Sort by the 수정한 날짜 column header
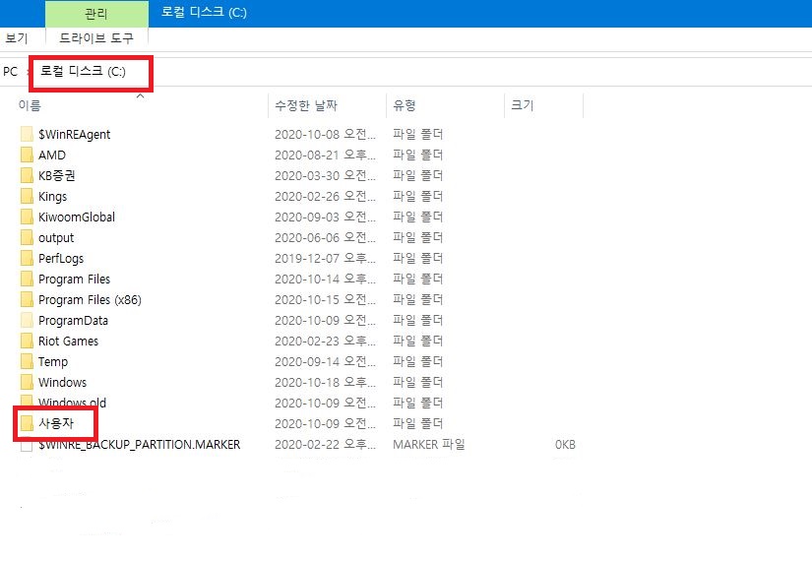Viewport: 812px width, 561px height. (x=305, y=105)
